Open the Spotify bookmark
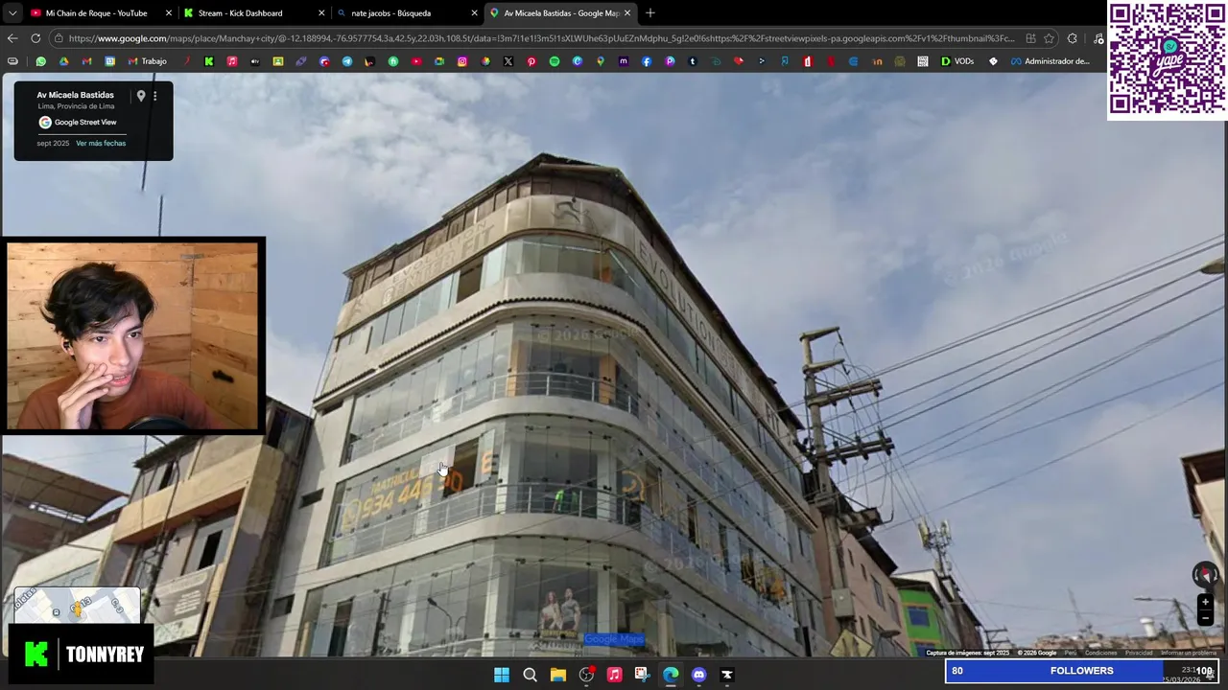Image resolution: width=1228 pixels, height=690 pixels. tap(555, 61)
